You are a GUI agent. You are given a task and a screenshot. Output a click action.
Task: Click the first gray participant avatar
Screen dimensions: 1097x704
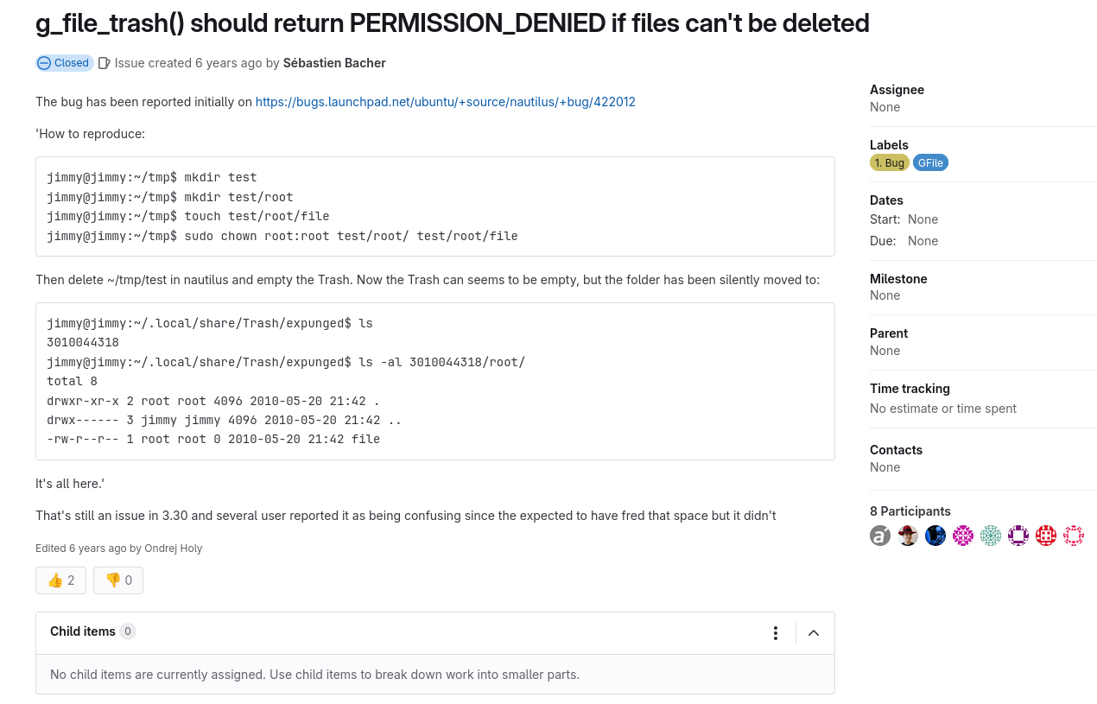[880, 536]
